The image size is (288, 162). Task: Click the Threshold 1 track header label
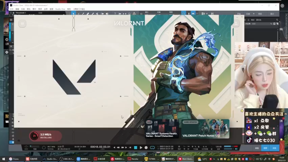point(21,13)
